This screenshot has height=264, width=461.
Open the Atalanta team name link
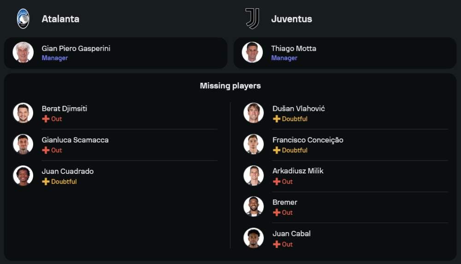pyautogui.click(x=60, y=19)
